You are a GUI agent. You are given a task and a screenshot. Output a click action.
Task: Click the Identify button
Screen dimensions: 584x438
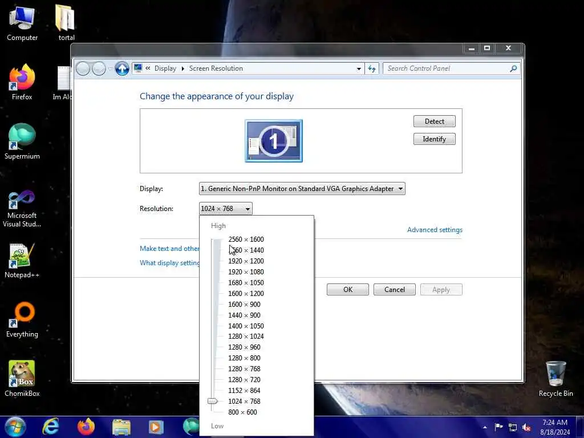[x=434, y=139]
